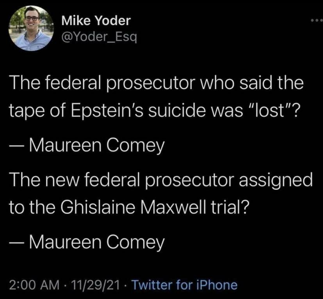Viewport: 323px width, 299px height.
Task: Click the line "The new federal prosecutor assigned"
Action: point(161,180)
